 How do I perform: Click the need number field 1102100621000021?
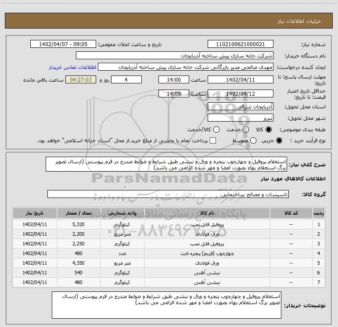pyautogui.click(x=241, y=44)
